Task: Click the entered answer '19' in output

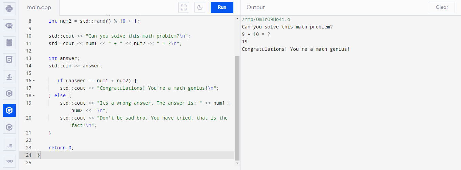Action: coord(245,42)
